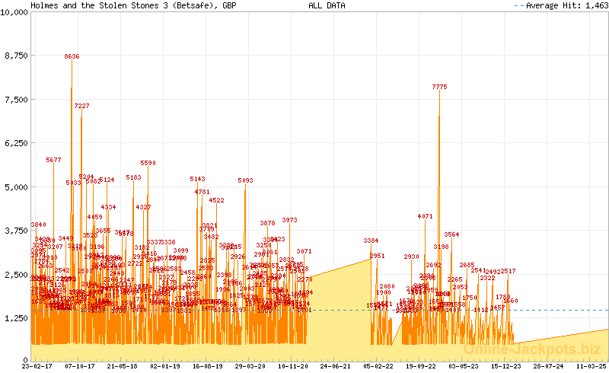Select the 16-08-19 date on the timeline
Screen dimensions: 609x373
[206, 366]
